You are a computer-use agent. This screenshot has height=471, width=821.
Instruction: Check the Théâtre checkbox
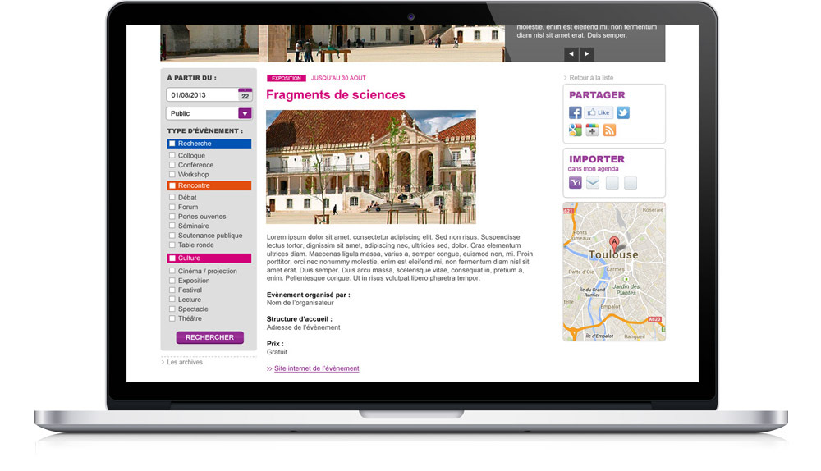pyautogui.click(x=172, y=318)
